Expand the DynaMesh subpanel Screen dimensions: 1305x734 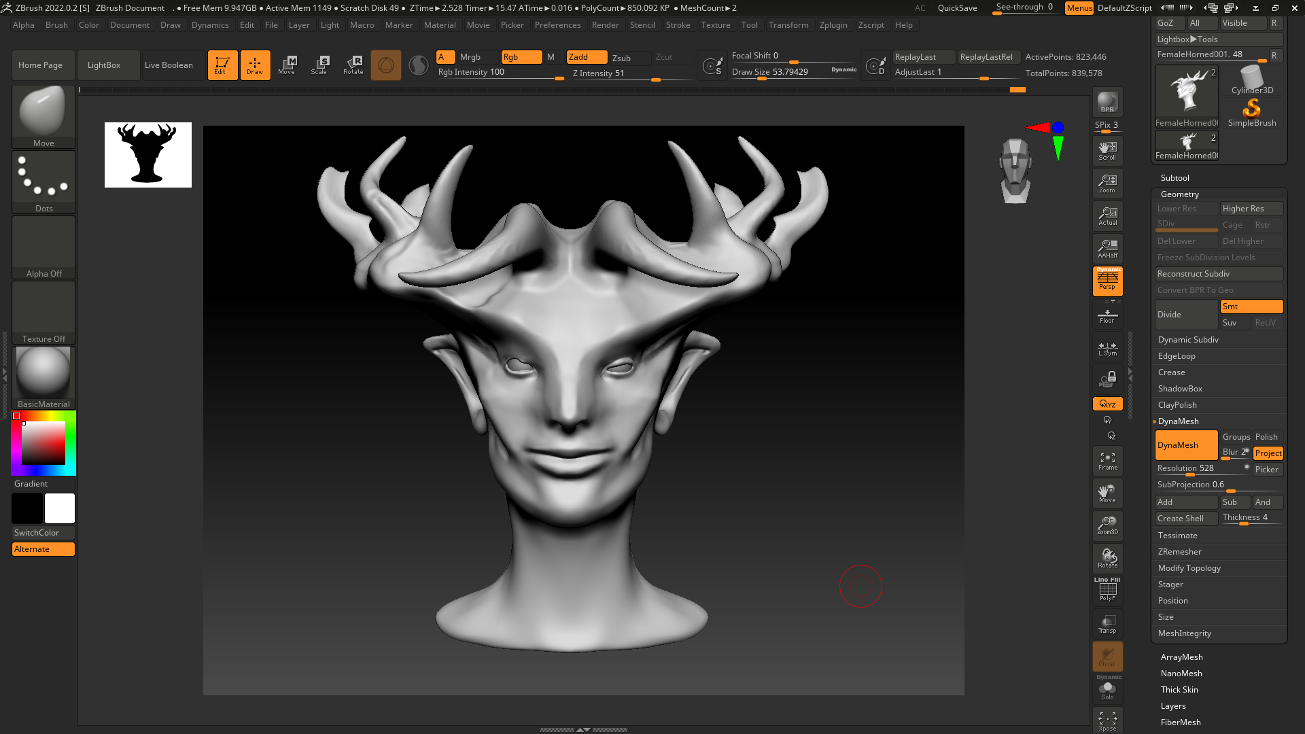click(1178, 420)
